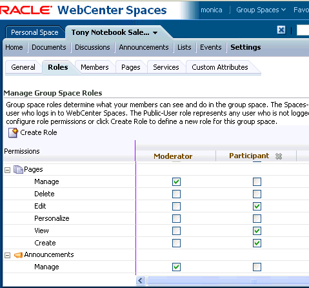Toggle Participant Announcements Manage checkbox
The height and width of the screenshot is (288, 309).
257,267
